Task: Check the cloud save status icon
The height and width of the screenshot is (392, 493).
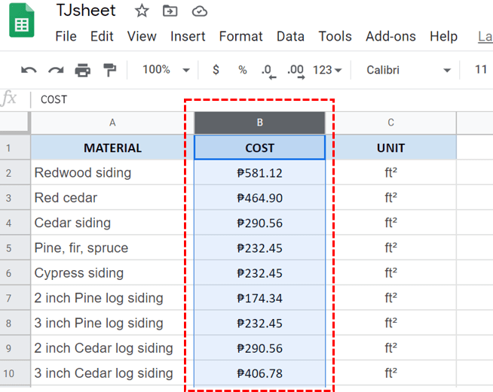Action: pos(200,11)
